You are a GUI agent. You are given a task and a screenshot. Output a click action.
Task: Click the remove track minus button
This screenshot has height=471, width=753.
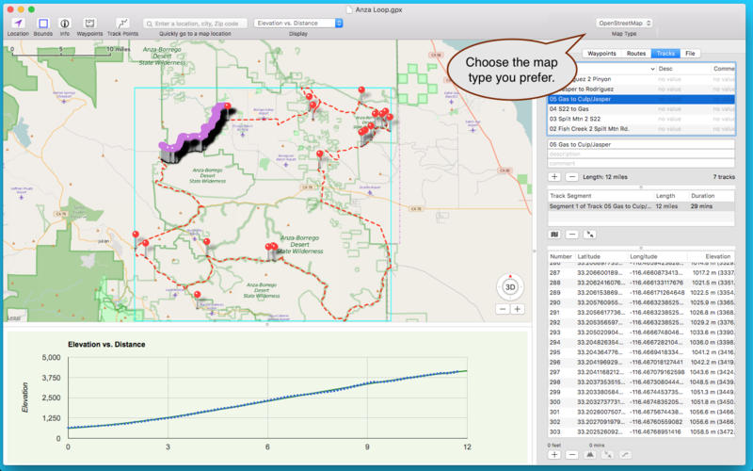(x=571, y=176)
